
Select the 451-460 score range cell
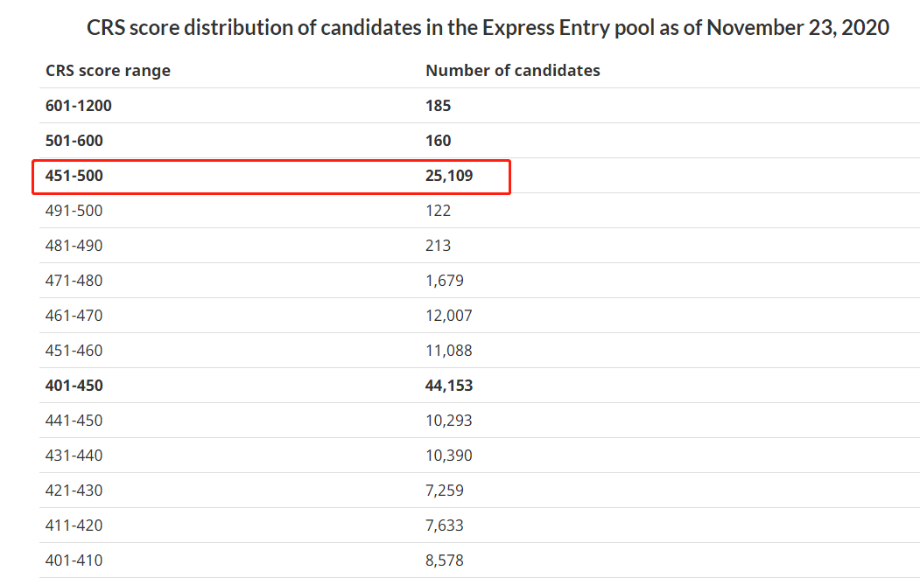click(x=74, y=351)
